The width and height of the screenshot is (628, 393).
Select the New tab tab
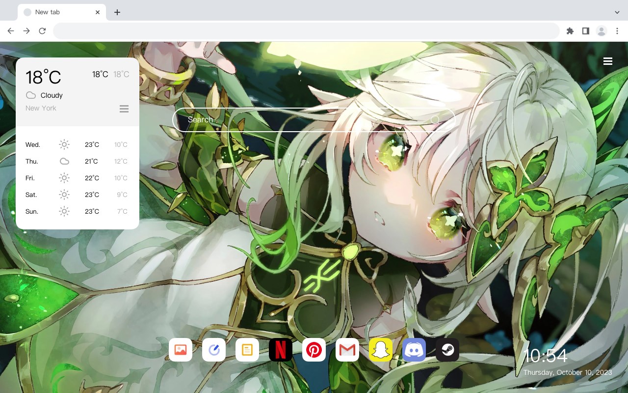62,12
